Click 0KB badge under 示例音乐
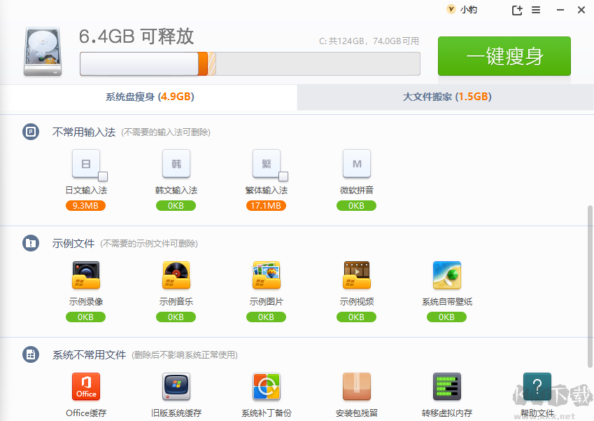Image resolution: width=594 pixels, height=421 pixels. 176,317
